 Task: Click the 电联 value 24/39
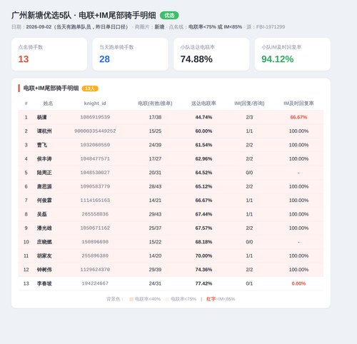click(x=155, y=145)
